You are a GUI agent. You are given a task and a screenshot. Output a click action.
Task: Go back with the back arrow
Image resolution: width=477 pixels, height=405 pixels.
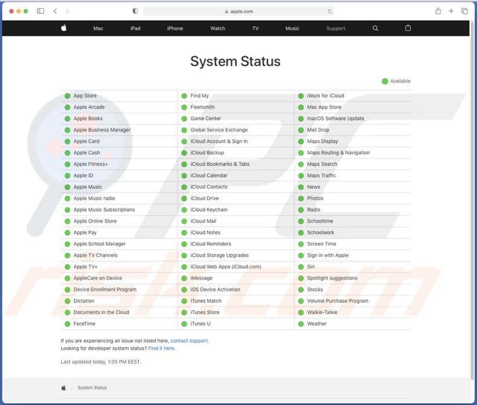(x=55, y=11)
